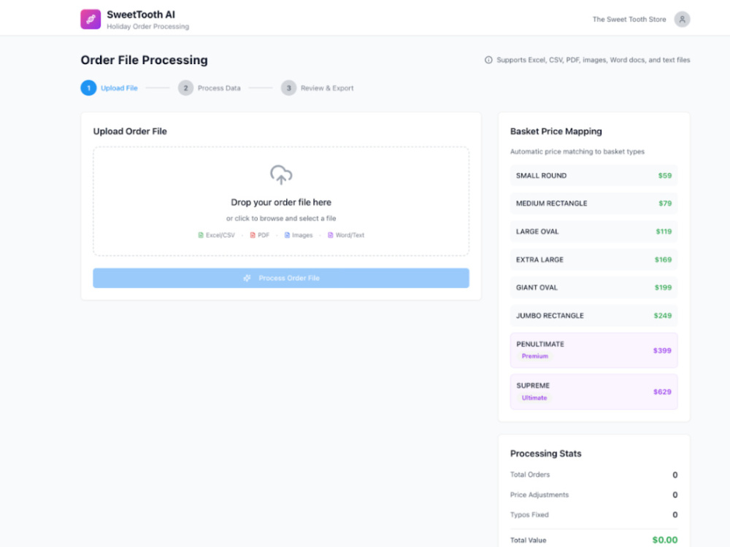Click the Word/Text file type icon

coord(330,236)
